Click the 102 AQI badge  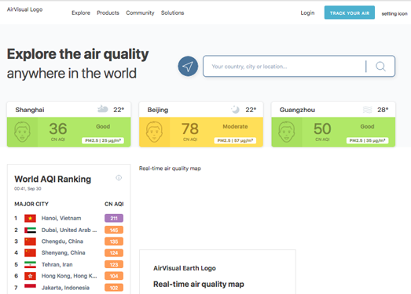pos(114,288)
